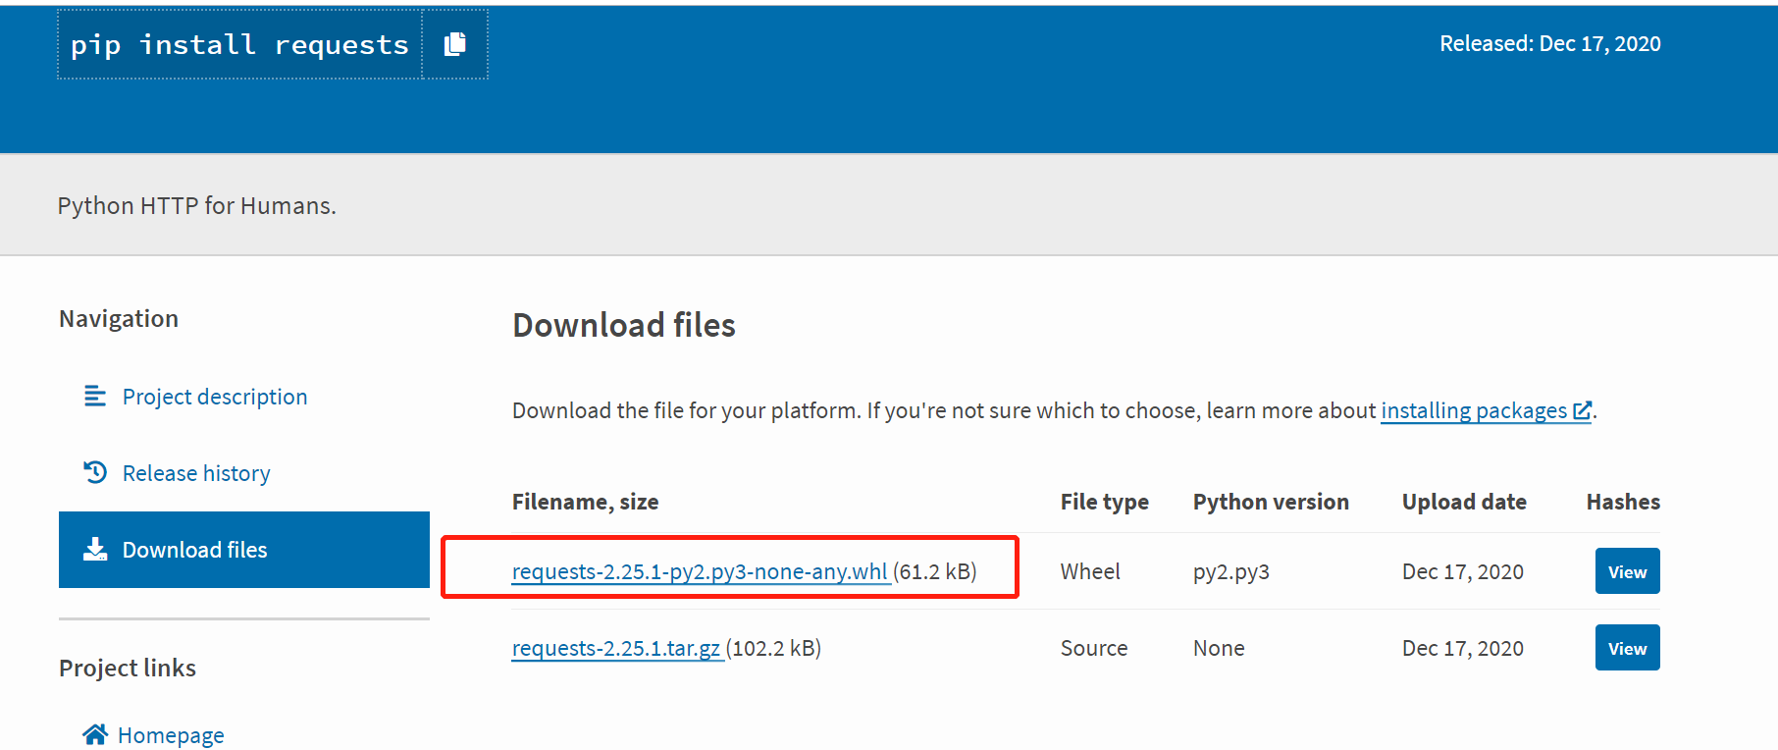Image resolution: width=1778 pixels, height=750 pixels.
Task: Click the Hashes column header
Action: click(1623, 502)
